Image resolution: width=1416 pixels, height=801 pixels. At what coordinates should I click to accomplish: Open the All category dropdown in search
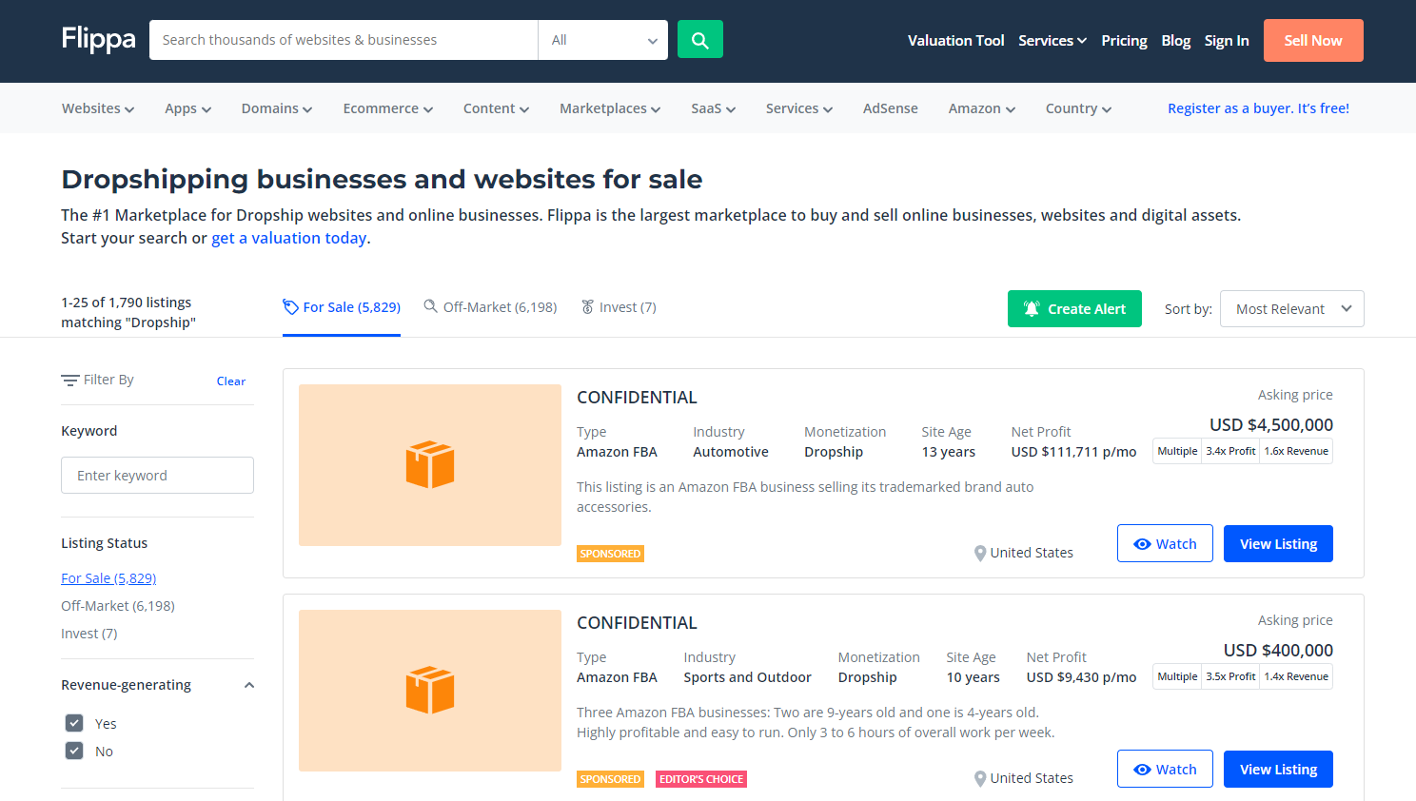(603, 40)
